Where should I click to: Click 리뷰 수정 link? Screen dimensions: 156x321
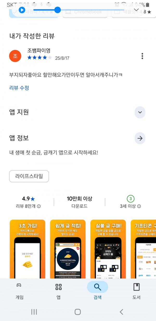[x=19, y=88]
